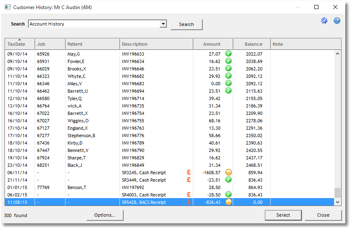
Task: Select row with patient England,X
Action: pos(170,128)
